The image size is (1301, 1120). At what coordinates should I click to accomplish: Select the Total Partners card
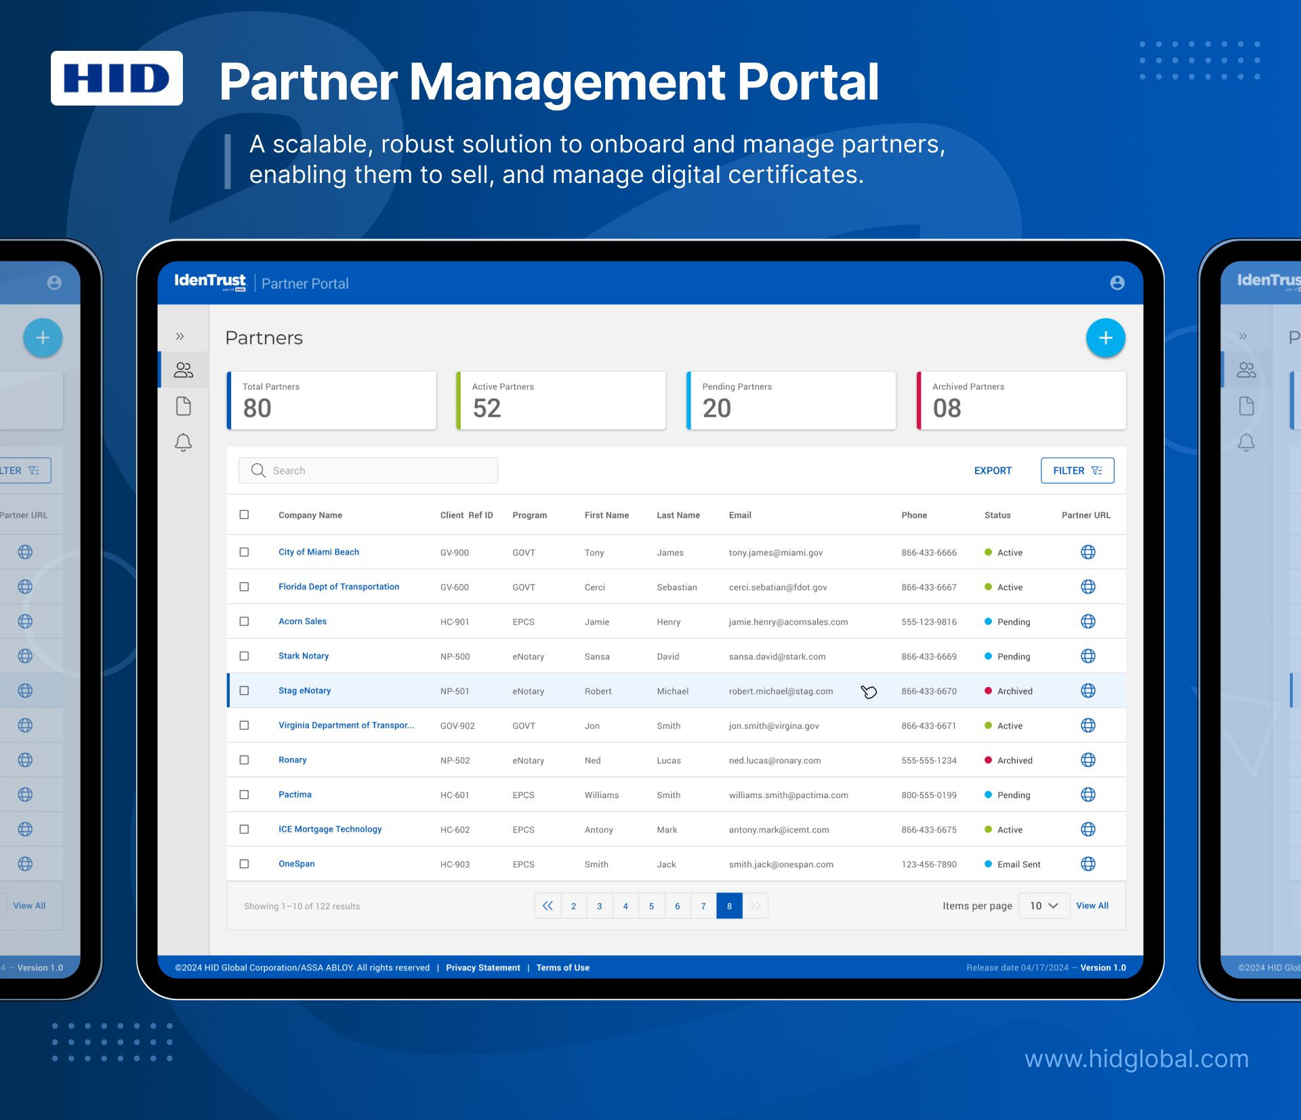pyautogui.click(x=331, y=400)
